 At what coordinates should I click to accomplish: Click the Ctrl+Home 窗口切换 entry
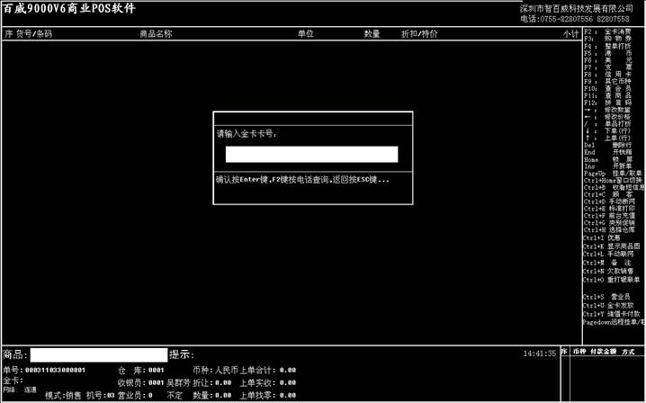(x=613, y=181)
